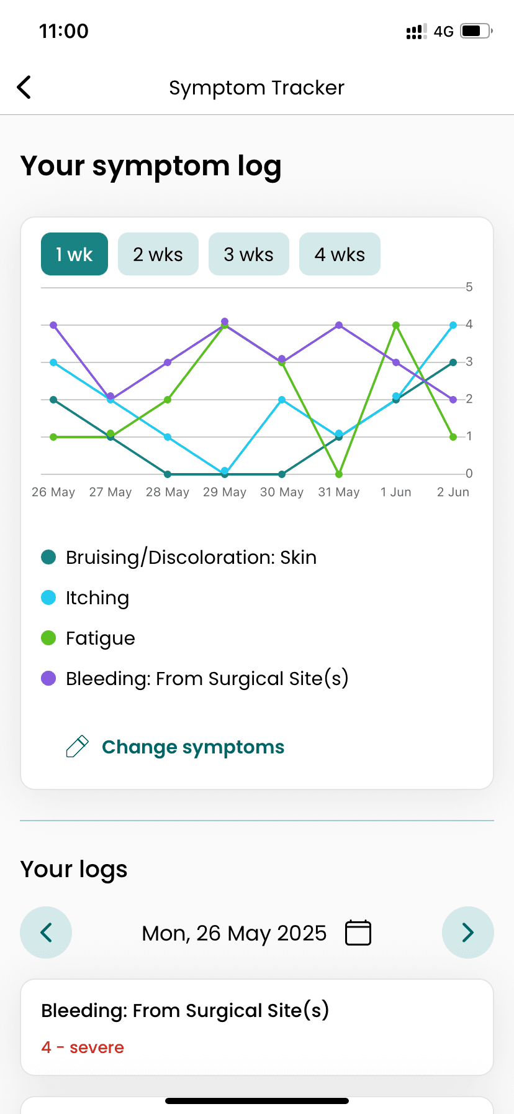The width and height of the screenshot is (514, 1114).
Task: Select the Itching data point on 2 Jun
Action: coord(453,325)
